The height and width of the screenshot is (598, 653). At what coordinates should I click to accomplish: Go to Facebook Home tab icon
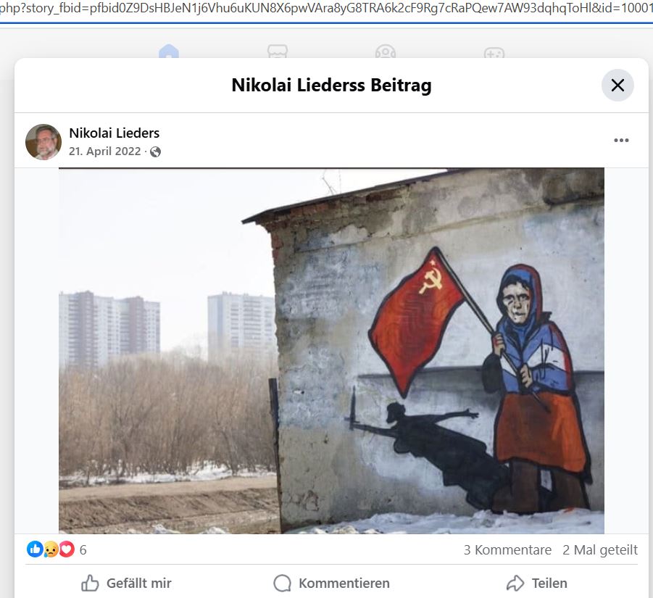click(x=169, y=51)
